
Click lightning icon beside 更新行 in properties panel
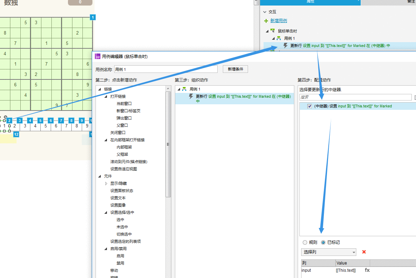(286, 46)
